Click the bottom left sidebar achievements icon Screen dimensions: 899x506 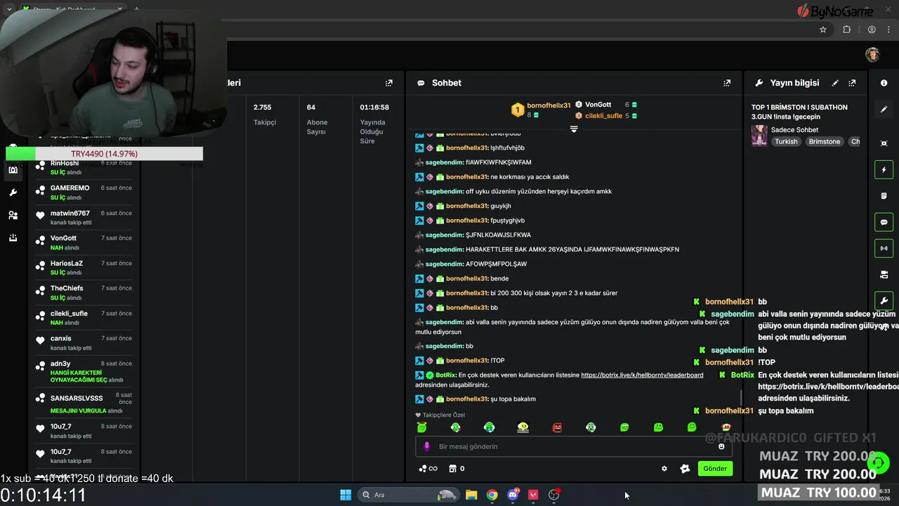click(13, 238)
